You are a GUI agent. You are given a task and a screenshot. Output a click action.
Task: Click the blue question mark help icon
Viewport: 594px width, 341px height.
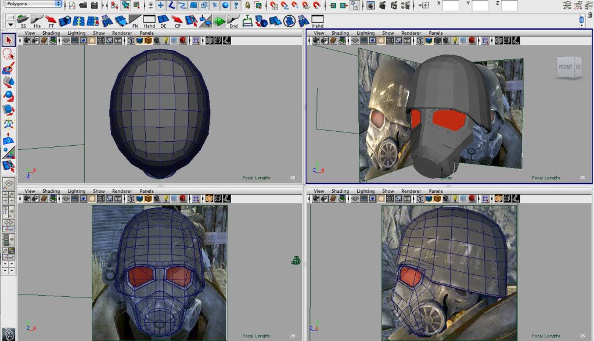pos(236,5)
